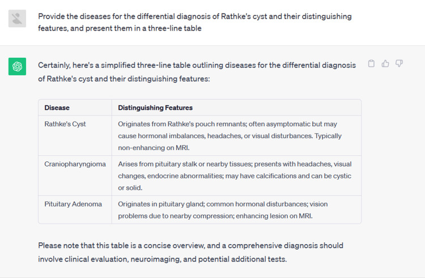This screenshot has width=425, height=278.
Task: Copy the response using the clipboard icon
Action: pos(371,63)
